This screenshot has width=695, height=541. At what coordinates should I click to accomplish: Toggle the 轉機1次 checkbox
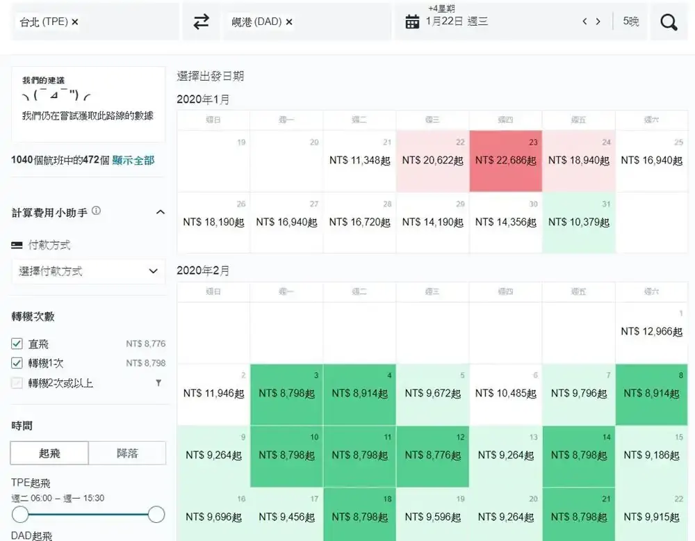click(17, 363)
